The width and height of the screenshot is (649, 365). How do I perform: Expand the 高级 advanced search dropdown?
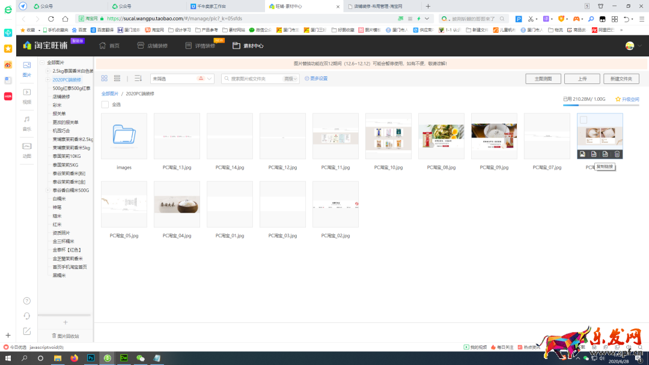point(291,79)
